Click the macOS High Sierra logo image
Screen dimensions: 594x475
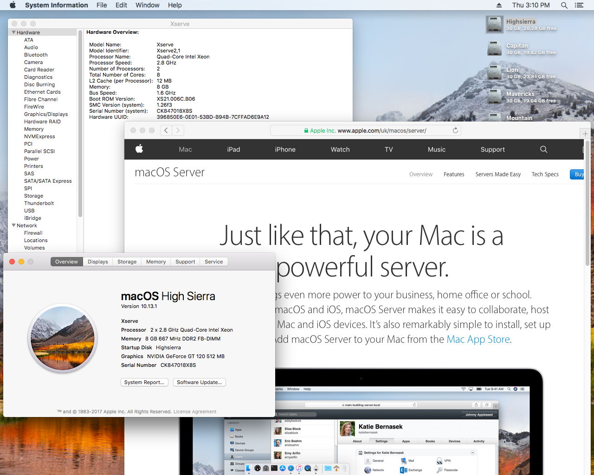click(63, 338)
